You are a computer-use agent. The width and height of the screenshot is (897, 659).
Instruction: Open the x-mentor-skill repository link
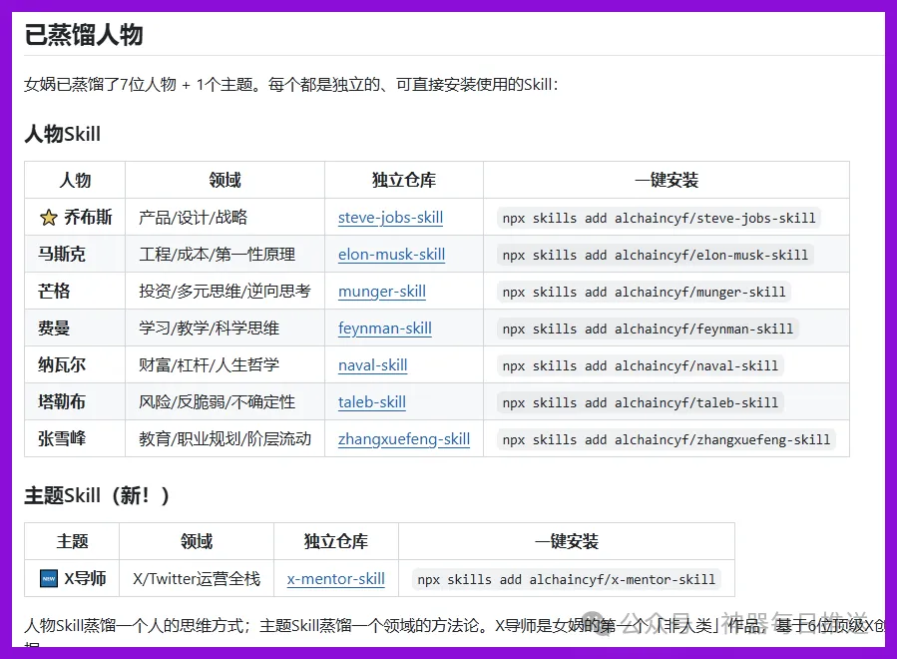tap(336, 579)
